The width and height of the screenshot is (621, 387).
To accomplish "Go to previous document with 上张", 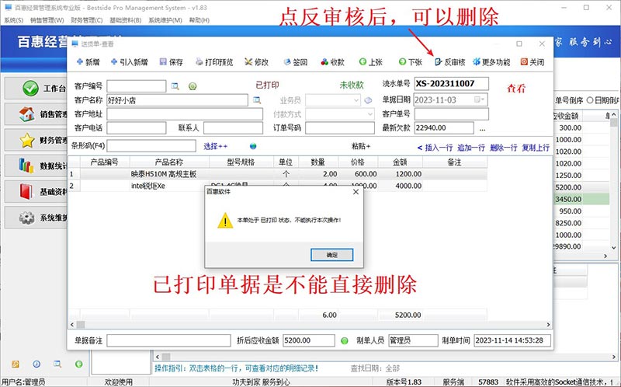I will click(x=371, y=62).
